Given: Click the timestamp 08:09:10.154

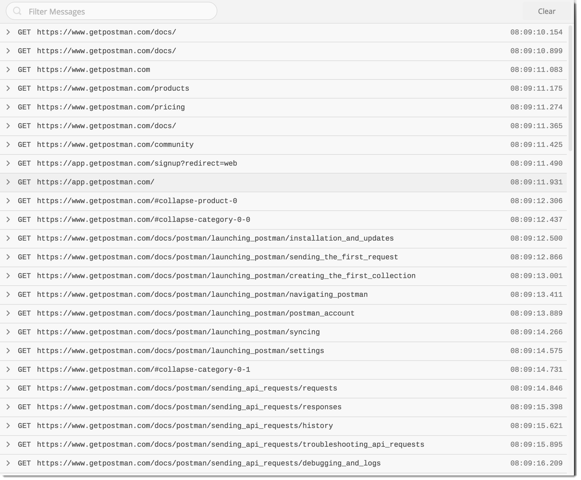Looking at the screenshot, I should coord(536,32).
